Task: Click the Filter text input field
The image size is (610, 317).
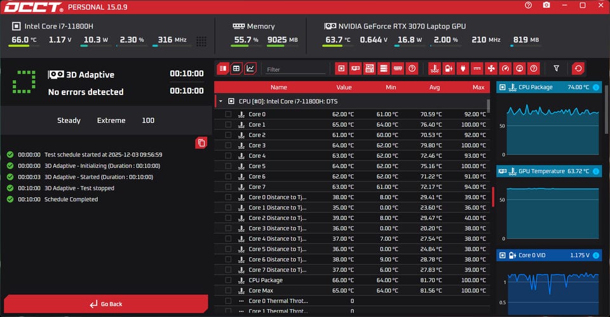Action: [x=295, y=69]
